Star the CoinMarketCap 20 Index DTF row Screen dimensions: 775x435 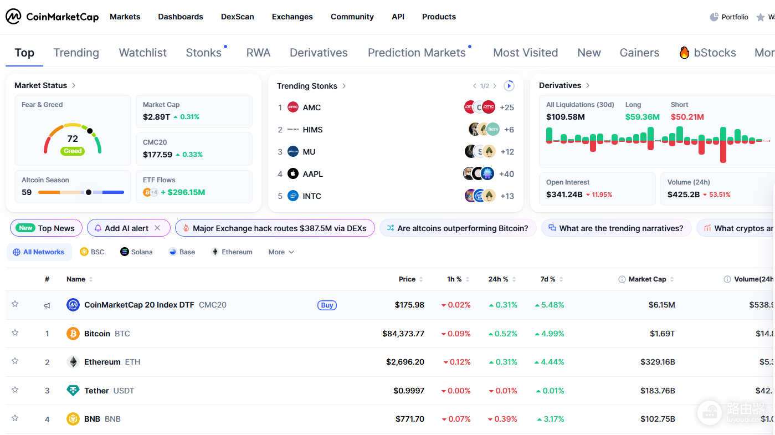click(15, 304)
